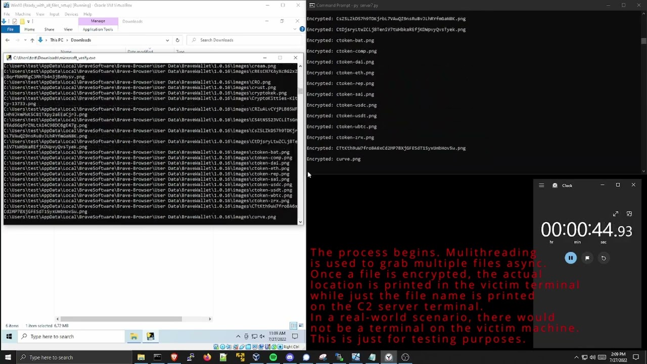Viewport: 647px width, 364px height.
Task: Show hidden icons in guest tray
Action: click(x=238, y=336)
